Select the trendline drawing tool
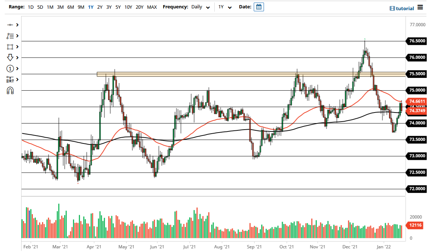This screenshot has width=429, height=252. click(10, 25)
